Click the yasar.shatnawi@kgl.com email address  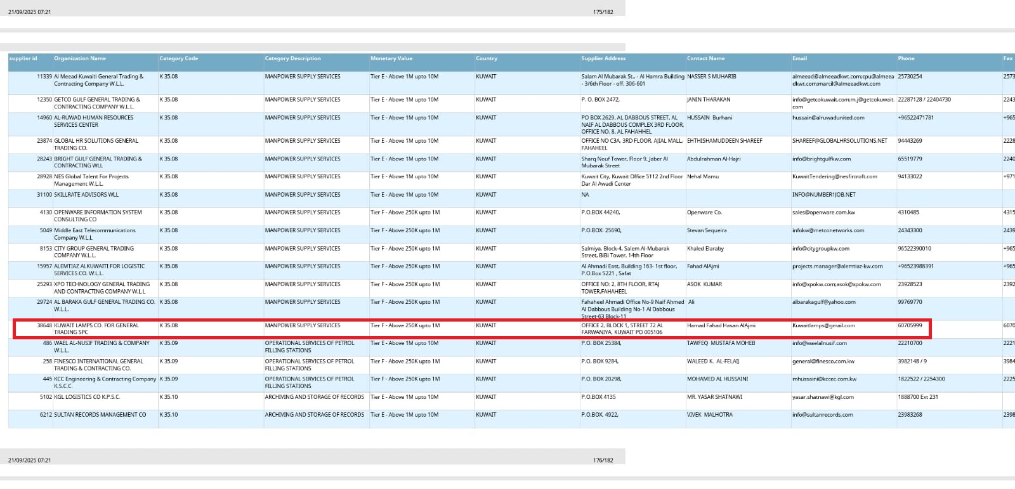[x=822, y=397]
